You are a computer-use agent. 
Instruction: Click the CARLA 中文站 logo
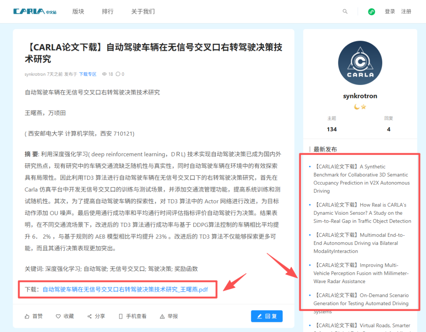pos(35,11)
